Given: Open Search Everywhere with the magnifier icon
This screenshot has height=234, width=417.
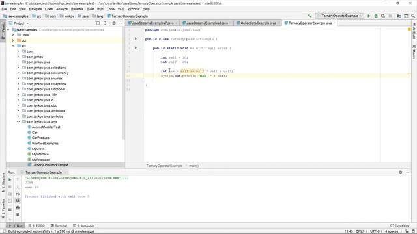Looking at the screenshot, I should (413, 16).
